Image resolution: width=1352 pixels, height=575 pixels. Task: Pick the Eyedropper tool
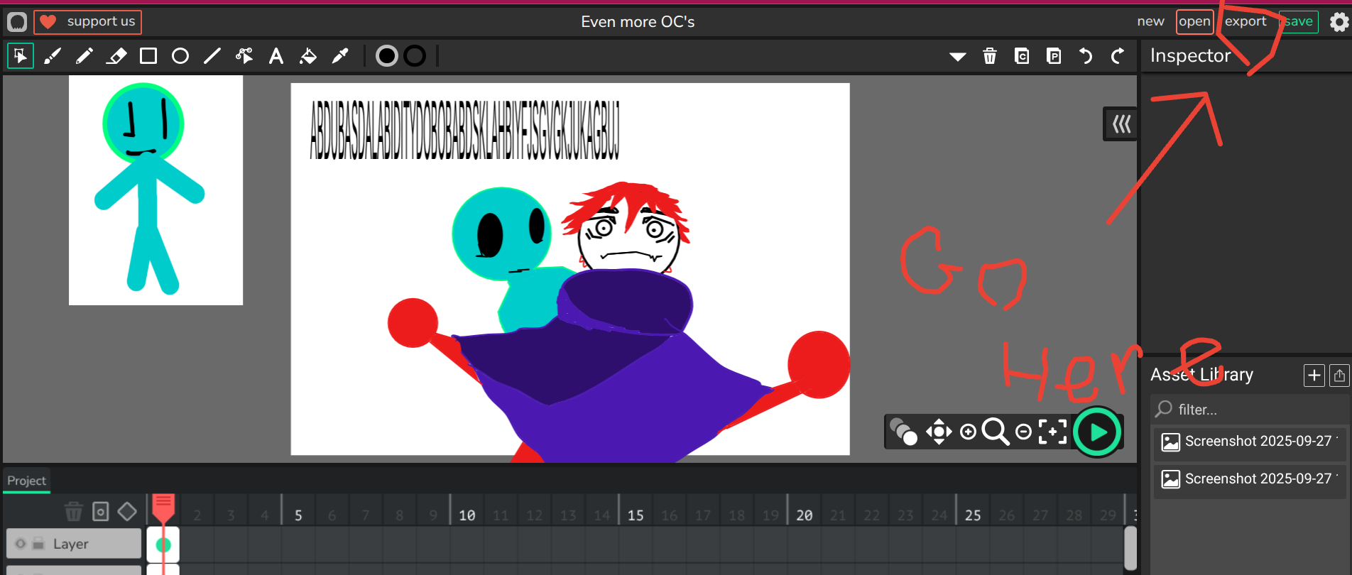340,56
